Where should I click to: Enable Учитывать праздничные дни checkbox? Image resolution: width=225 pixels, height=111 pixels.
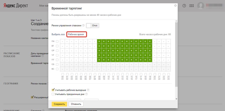[53, 94]
